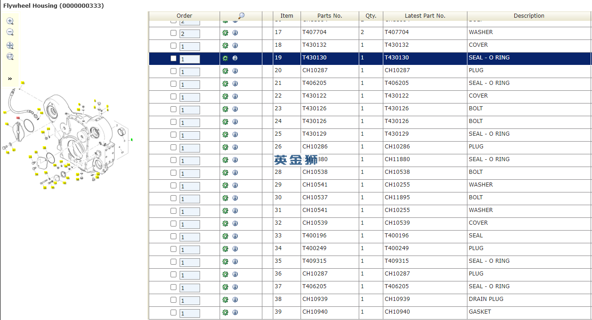Zoom in on the parts diagram
Viewport: 592px width, 320px height.
(10, 21)
